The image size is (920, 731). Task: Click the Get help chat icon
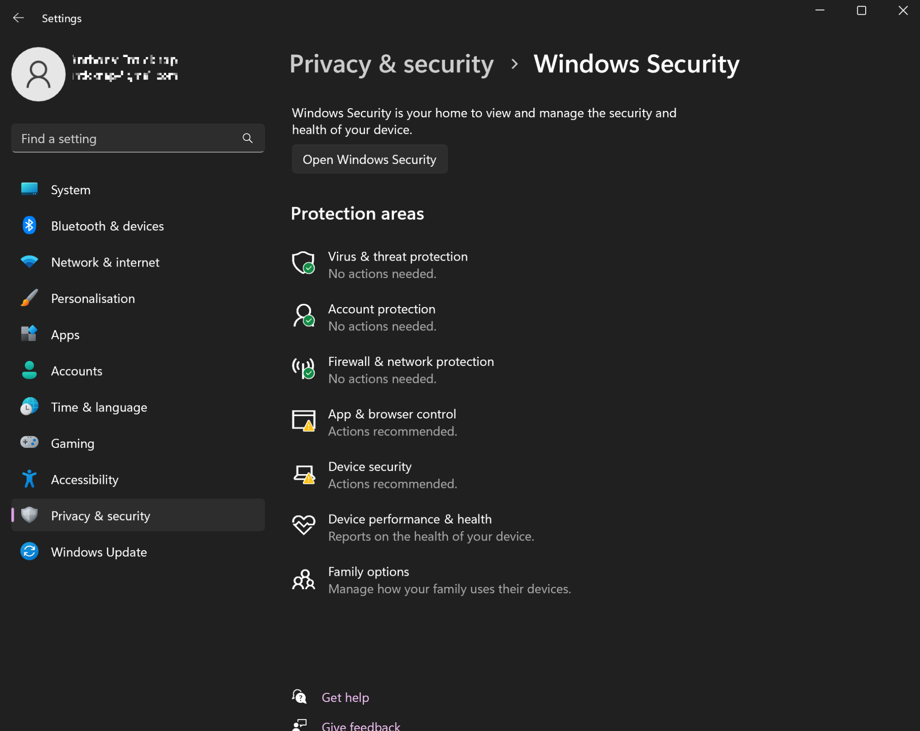click(299, 696)
